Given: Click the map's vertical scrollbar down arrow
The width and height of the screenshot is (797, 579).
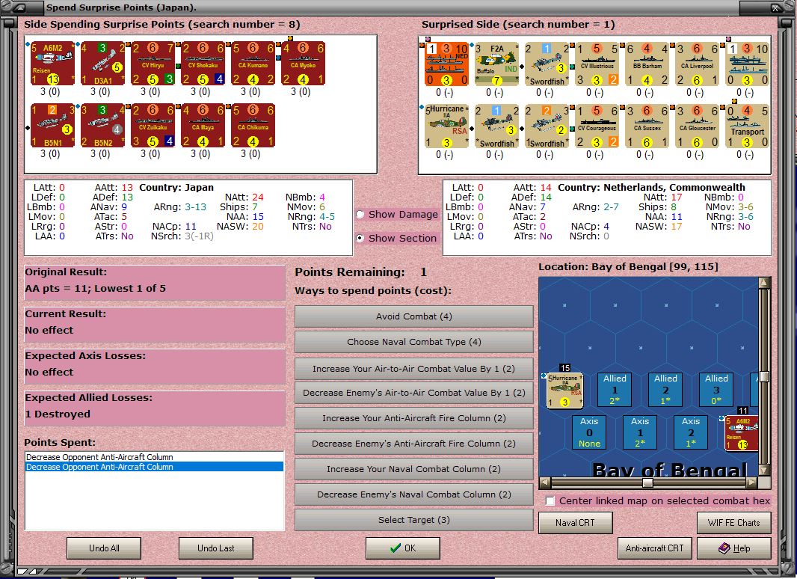Looking at the screenshot, I should [x=763, y=470].
